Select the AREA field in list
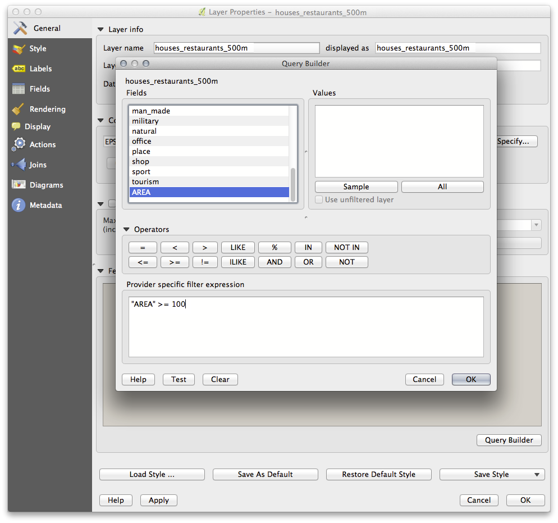Screen dimensions: 558x523 (x=209, y=192)
